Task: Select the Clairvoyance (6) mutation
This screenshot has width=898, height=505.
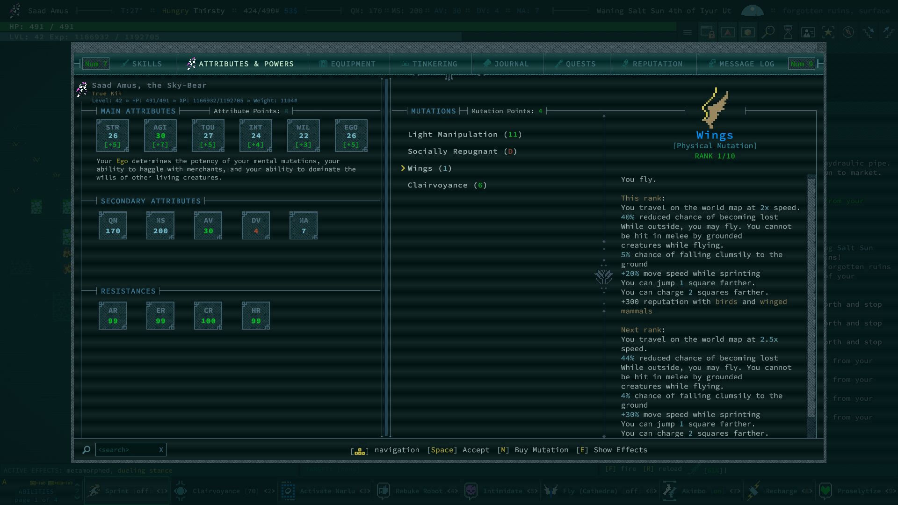Action: [447, 185]
